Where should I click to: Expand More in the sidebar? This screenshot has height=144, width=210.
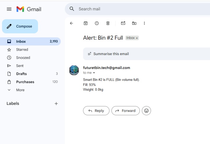(30, 90)
